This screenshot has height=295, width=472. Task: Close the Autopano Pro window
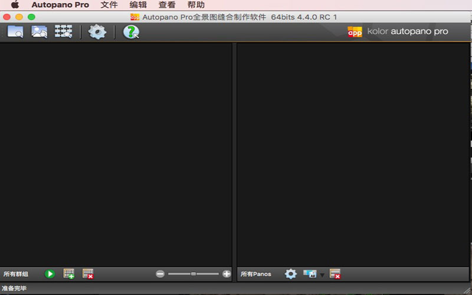6,17
